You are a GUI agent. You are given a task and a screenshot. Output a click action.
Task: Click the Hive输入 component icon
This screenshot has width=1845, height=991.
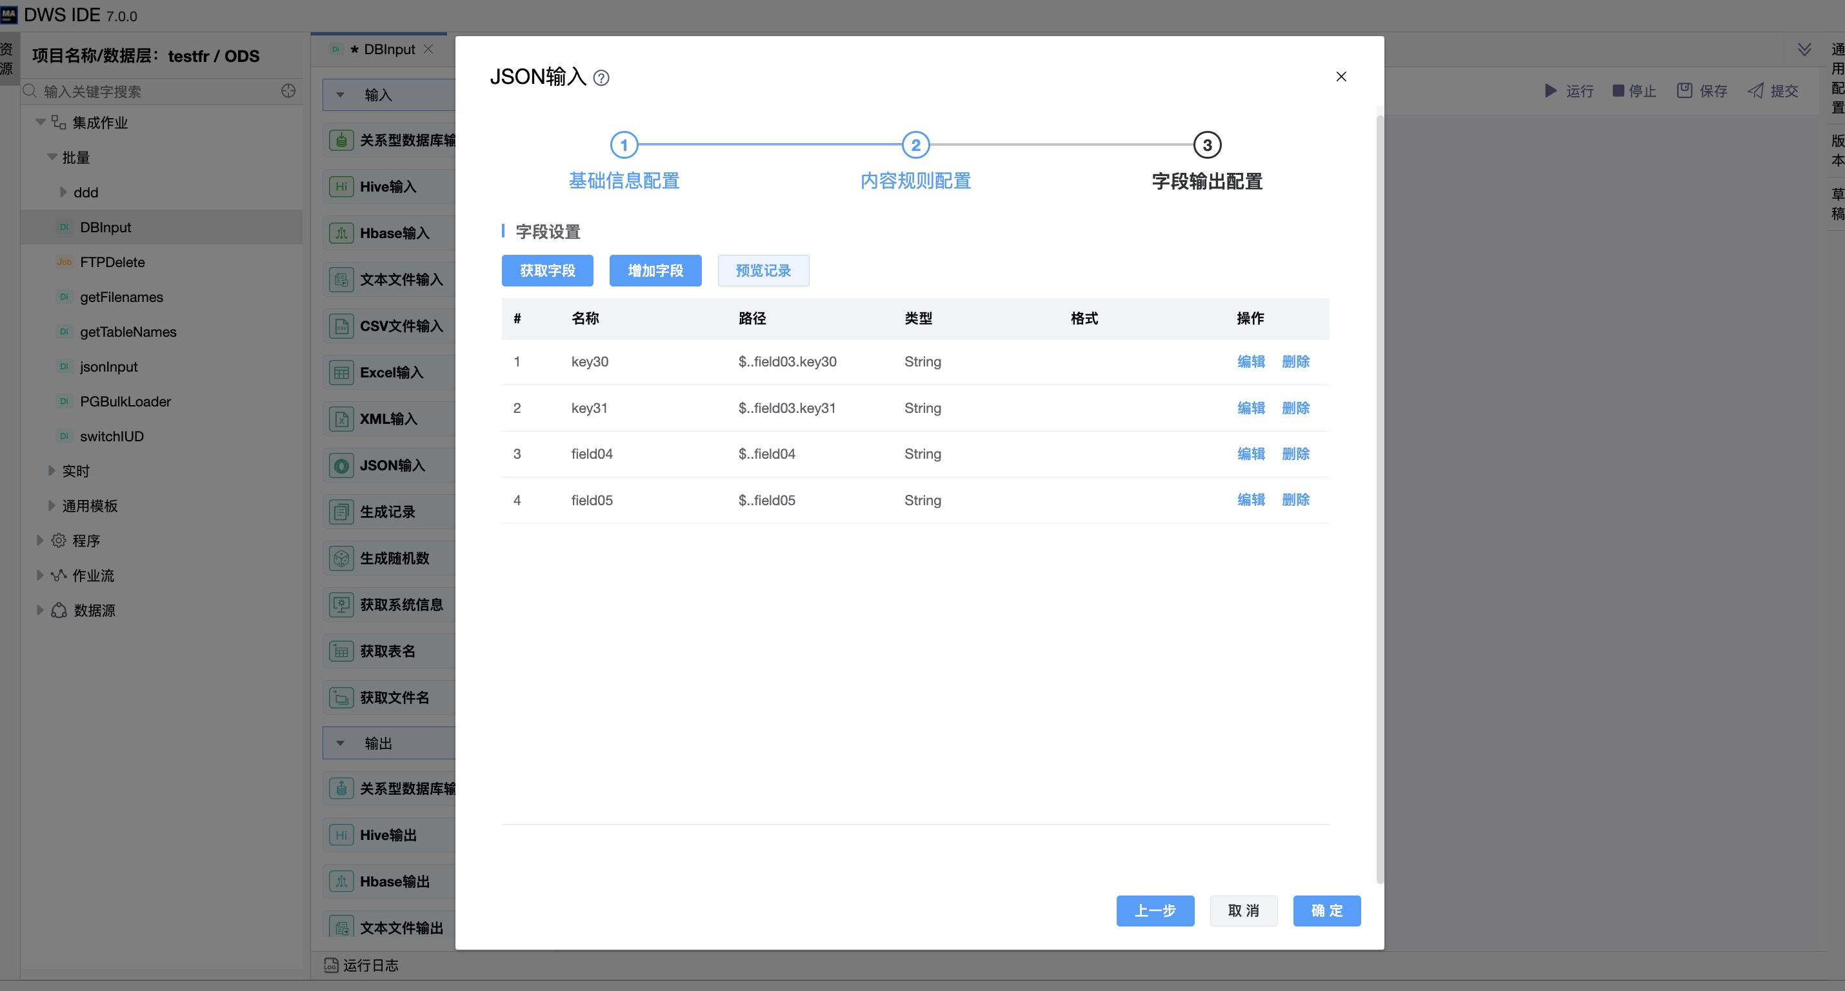(x=341, y=187)
